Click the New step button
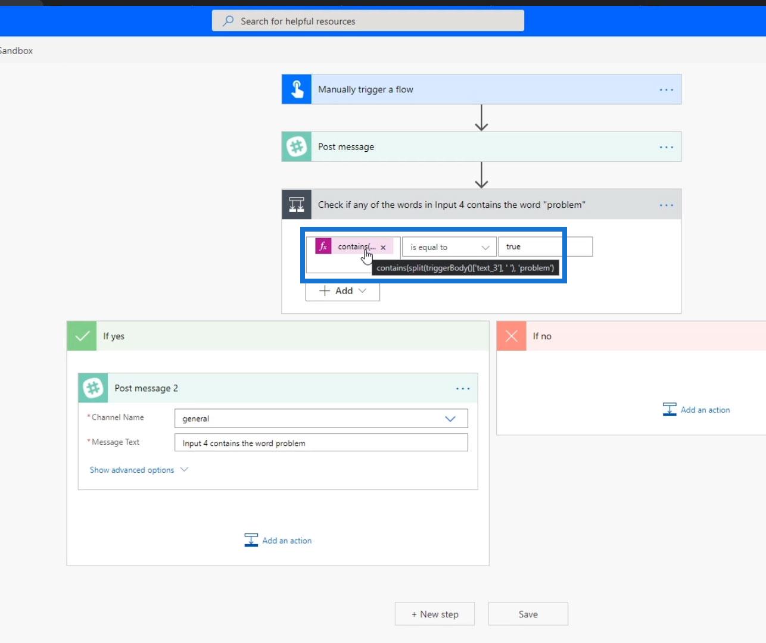Viewport: 766px width, 643px height. pyautogui.click(x=435, y=614)
